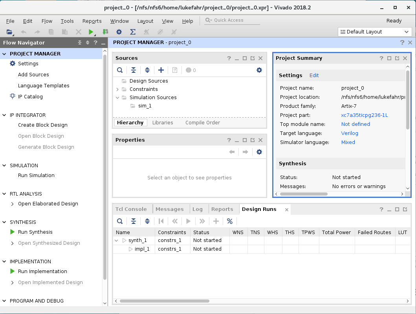The image size is (416, 314).
Task: Click the Quick Access search field
Action: (232, 20)
